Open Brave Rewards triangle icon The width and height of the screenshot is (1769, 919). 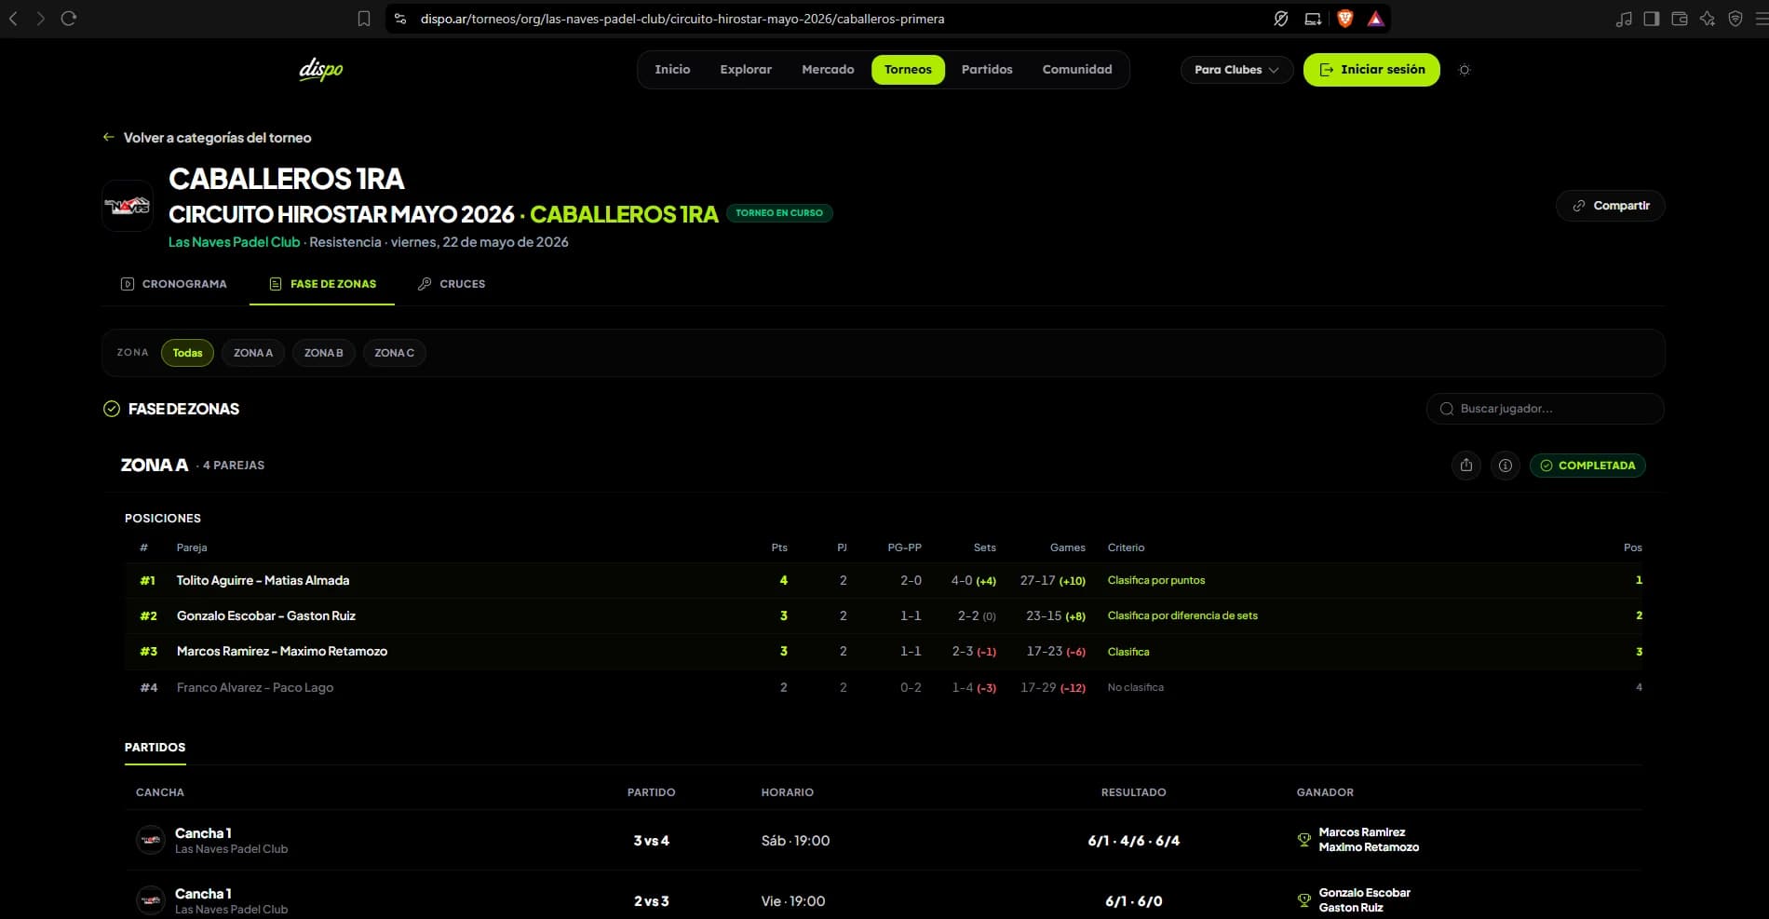point(1375,19)
